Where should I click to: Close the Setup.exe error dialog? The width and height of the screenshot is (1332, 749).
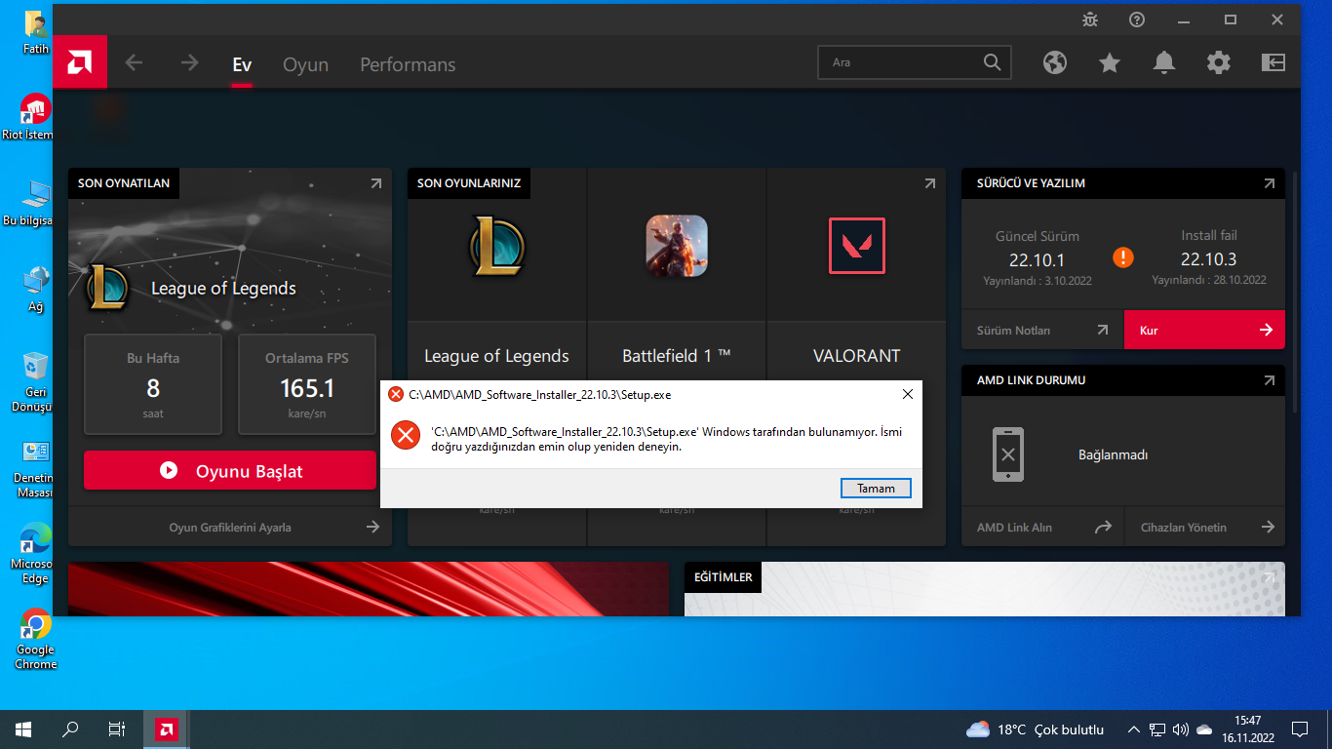907,394
